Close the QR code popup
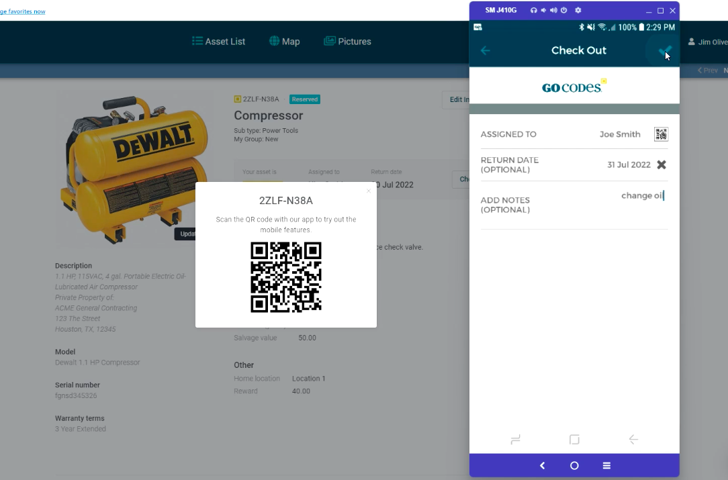This screenshot has width=728, height=480. click(369, 191)
